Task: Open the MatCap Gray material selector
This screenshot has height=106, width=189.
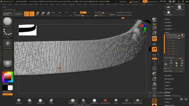Action: (x=8, y=65)
